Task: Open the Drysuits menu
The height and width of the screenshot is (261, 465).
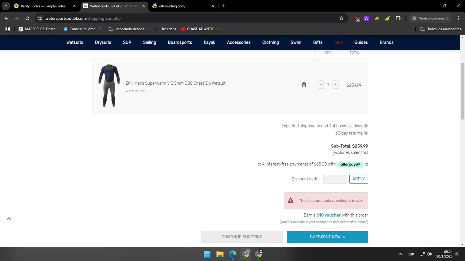Action: [x=103, y=42]
